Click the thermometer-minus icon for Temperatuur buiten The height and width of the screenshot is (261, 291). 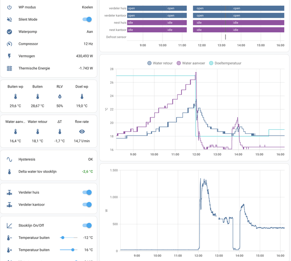[x=9, y=238]
